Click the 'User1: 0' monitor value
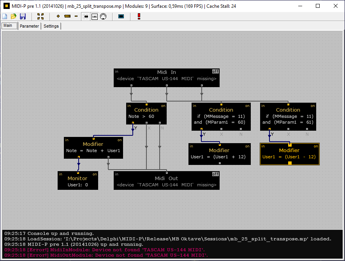345x261 pixels. click(77, 185)
